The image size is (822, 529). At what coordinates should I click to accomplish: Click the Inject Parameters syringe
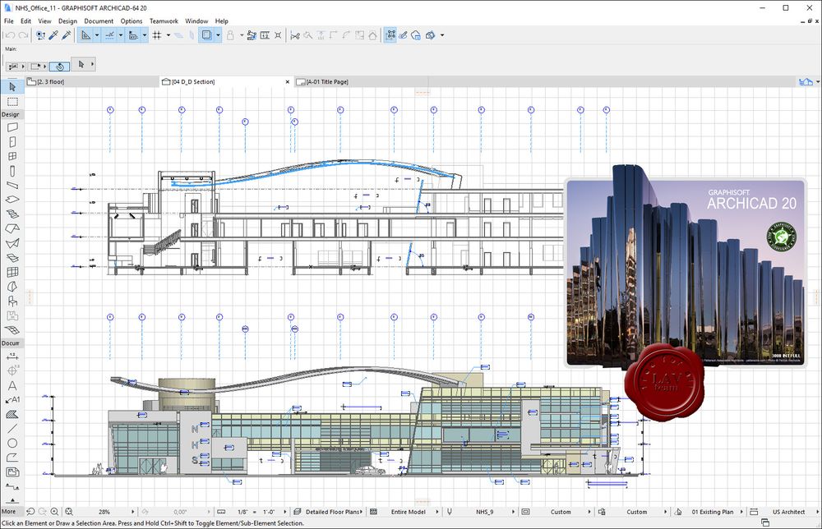67,35
